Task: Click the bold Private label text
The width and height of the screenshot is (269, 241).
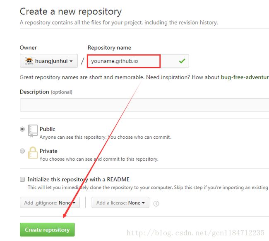Action: pos(48,151)
